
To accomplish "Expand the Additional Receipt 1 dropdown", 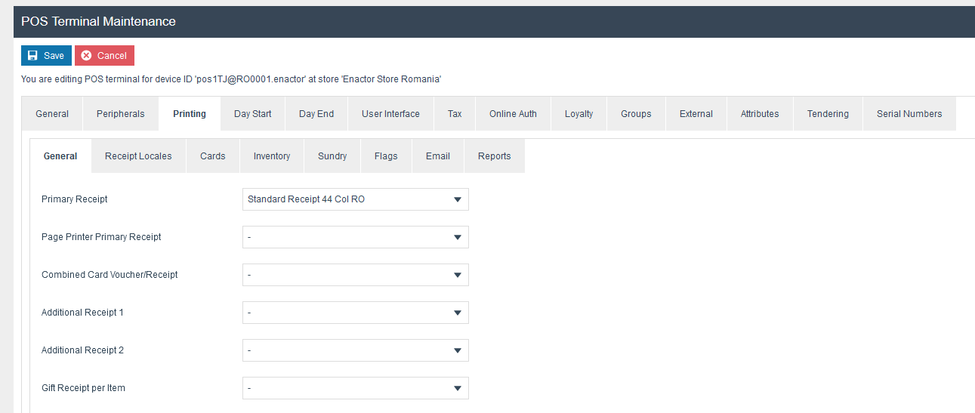I will [355, 313].
